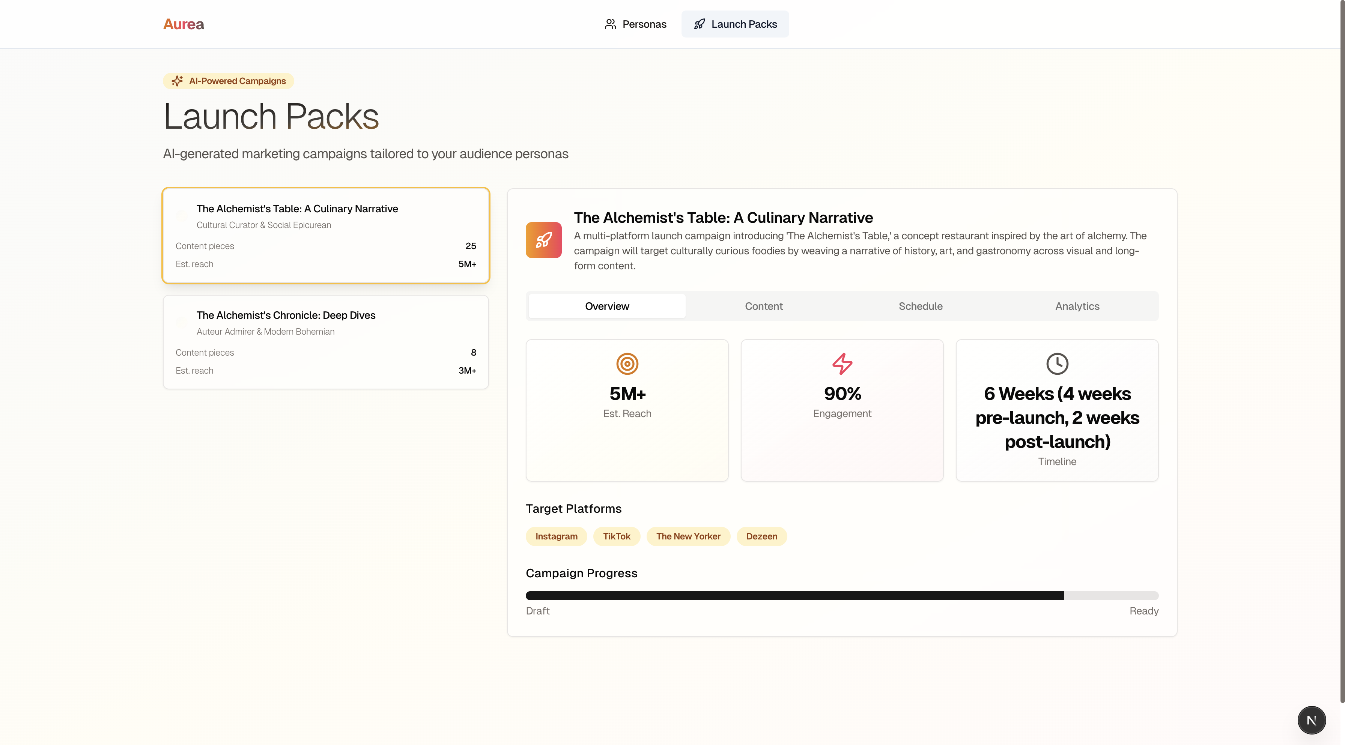The width and height of the screenshot is (1345, 745).
Task: Click the orange rocket campaign icon
Action: pyautogui.click(x=543, y=240)
